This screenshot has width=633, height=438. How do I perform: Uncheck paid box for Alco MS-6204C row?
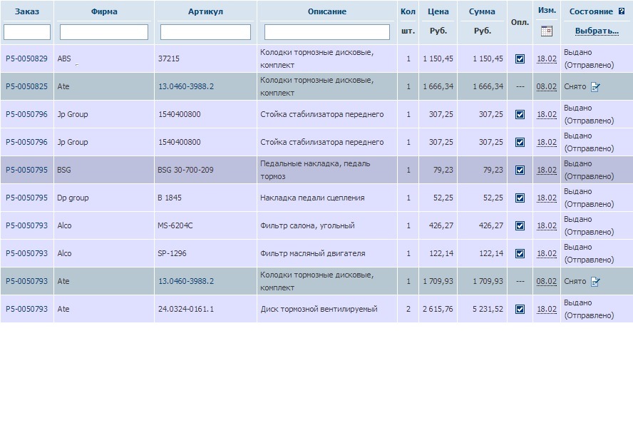[520, 226]
